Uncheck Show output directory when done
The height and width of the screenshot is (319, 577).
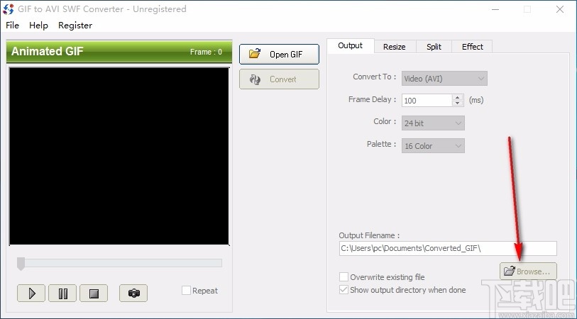click(x=344, y=290)
